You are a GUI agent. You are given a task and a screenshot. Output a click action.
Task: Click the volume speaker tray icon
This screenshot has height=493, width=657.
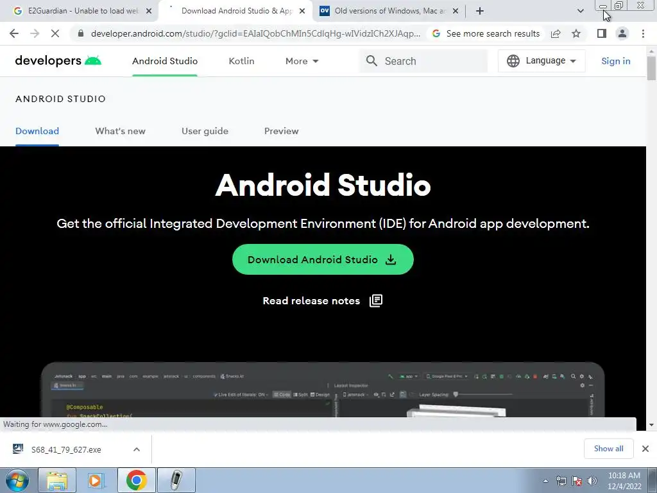coord(592,481)
